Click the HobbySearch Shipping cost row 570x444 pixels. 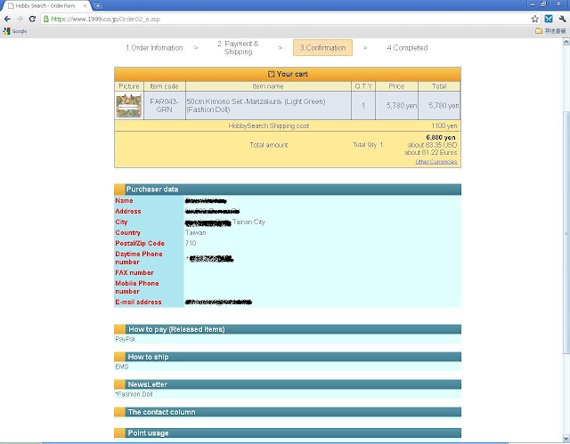(288, 125)
